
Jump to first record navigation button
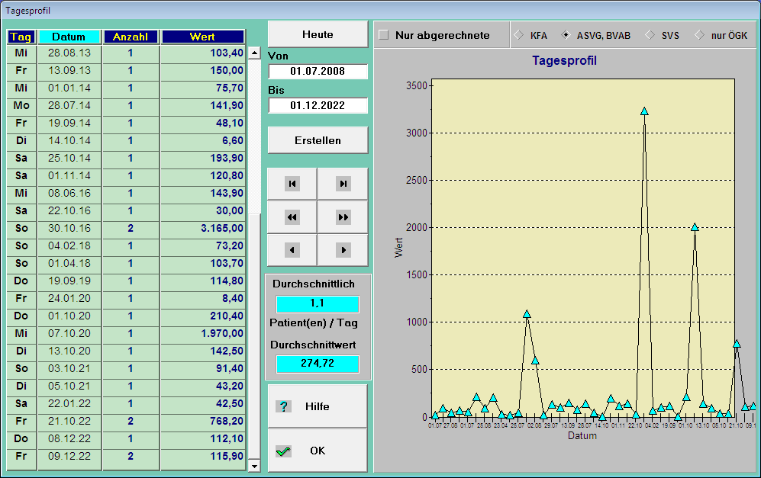pos(292,184)
